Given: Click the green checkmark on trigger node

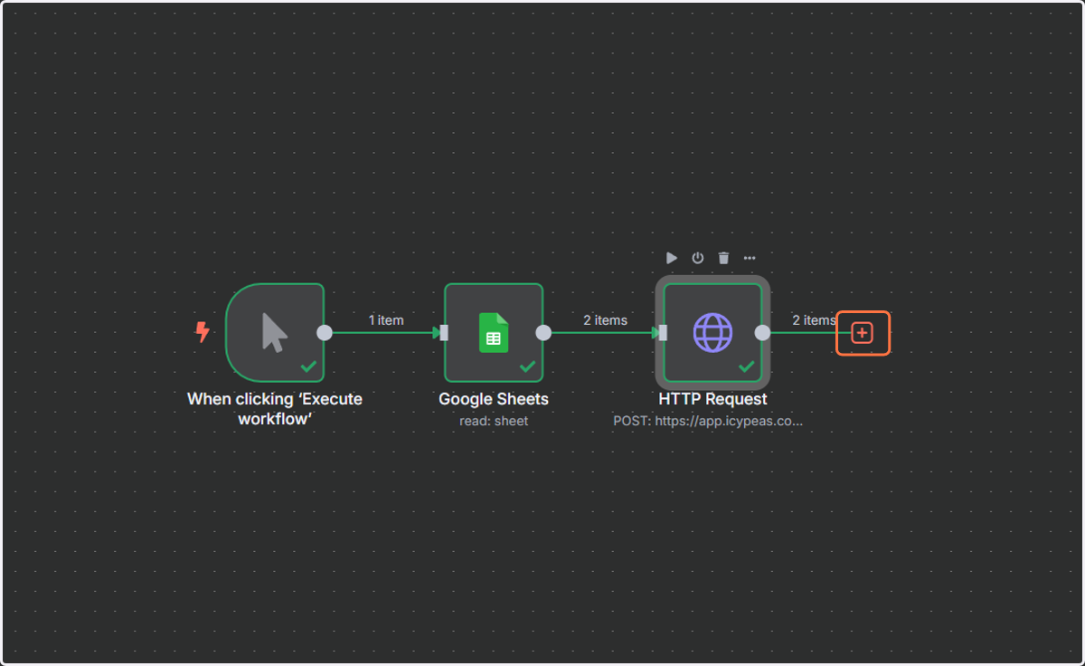Looking at the screenshot, I should click(x=308, y=366).
